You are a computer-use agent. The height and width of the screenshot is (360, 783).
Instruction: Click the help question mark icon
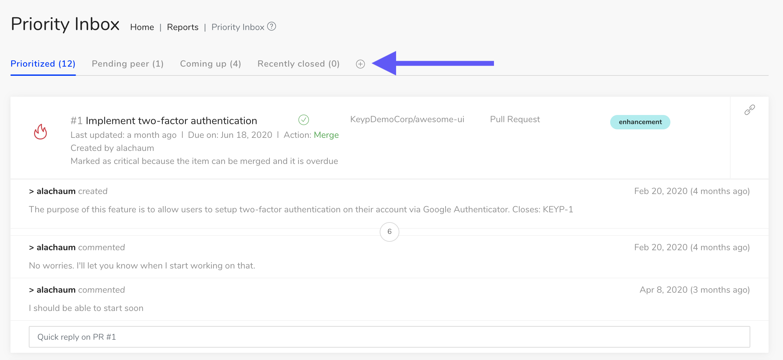pyautogui.click(x=272, y=26)
